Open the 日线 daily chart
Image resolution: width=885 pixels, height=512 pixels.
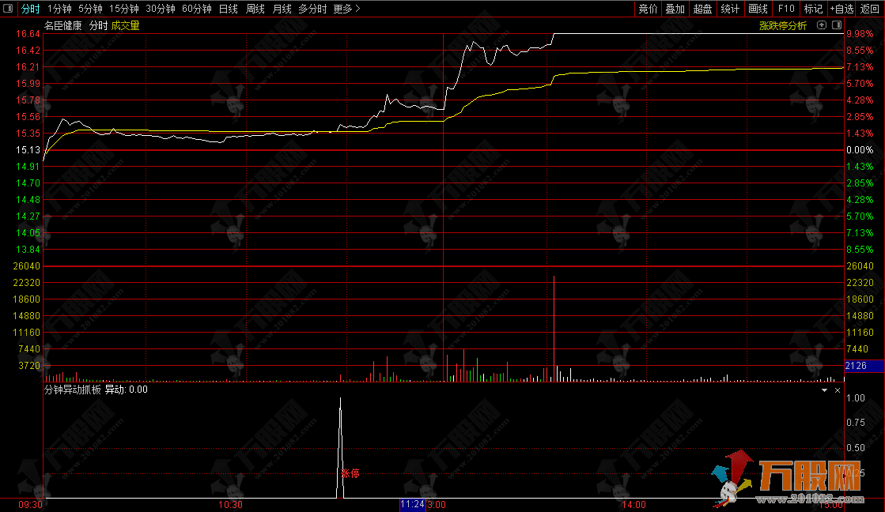[x=228, y=9]
